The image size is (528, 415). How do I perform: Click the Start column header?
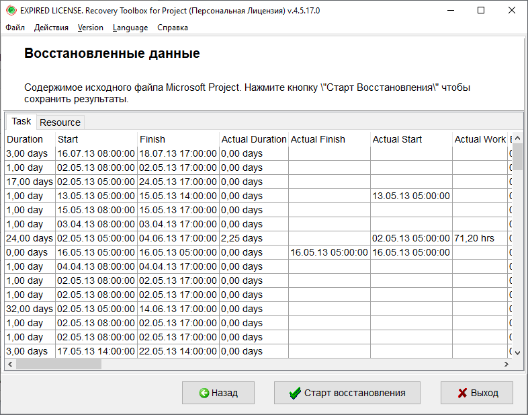coord(96,139)
